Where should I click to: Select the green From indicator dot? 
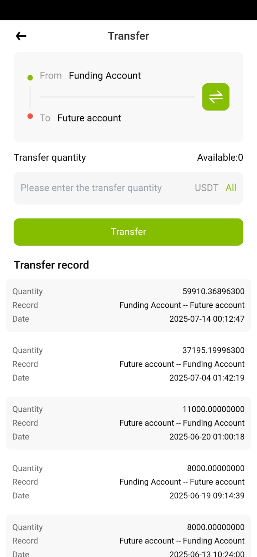tap(30, 77)
